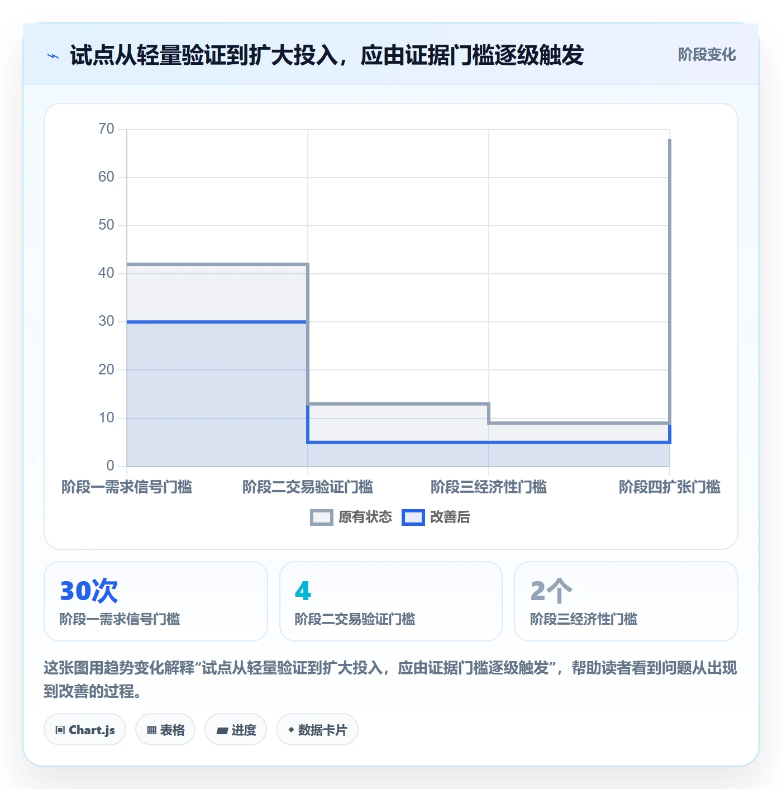Select the 进度 tag chip
The width and height of the screenshot is (782, 789).
236,730
